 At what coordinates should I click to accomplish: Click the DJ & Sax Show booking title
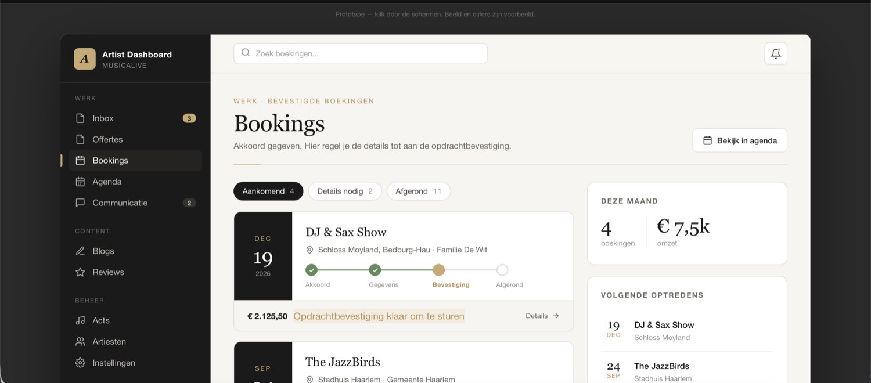346,232
